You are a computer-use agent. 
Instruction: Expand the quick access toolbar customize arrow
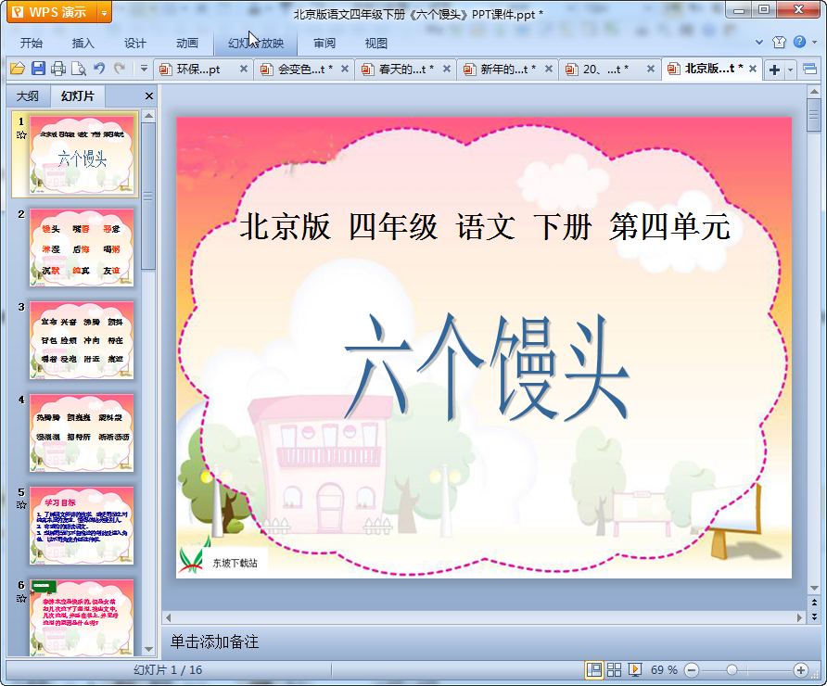[x=144, y=69]
